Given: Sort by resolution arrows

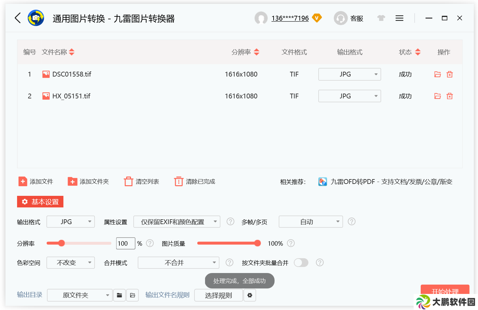Looking at the screenshot, I should pyautogui.click(x=257, y=52).
